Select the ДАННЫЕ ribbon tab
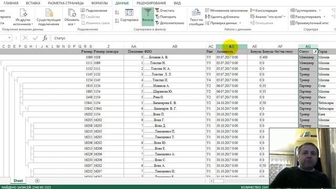Image resolution: width=336 pixels, height=189 pixels. tap(122, 3)
